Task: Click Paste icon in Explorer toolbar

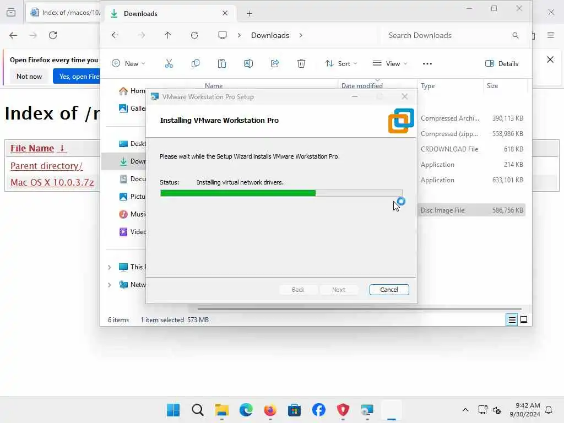Action: tap(222, 64)
